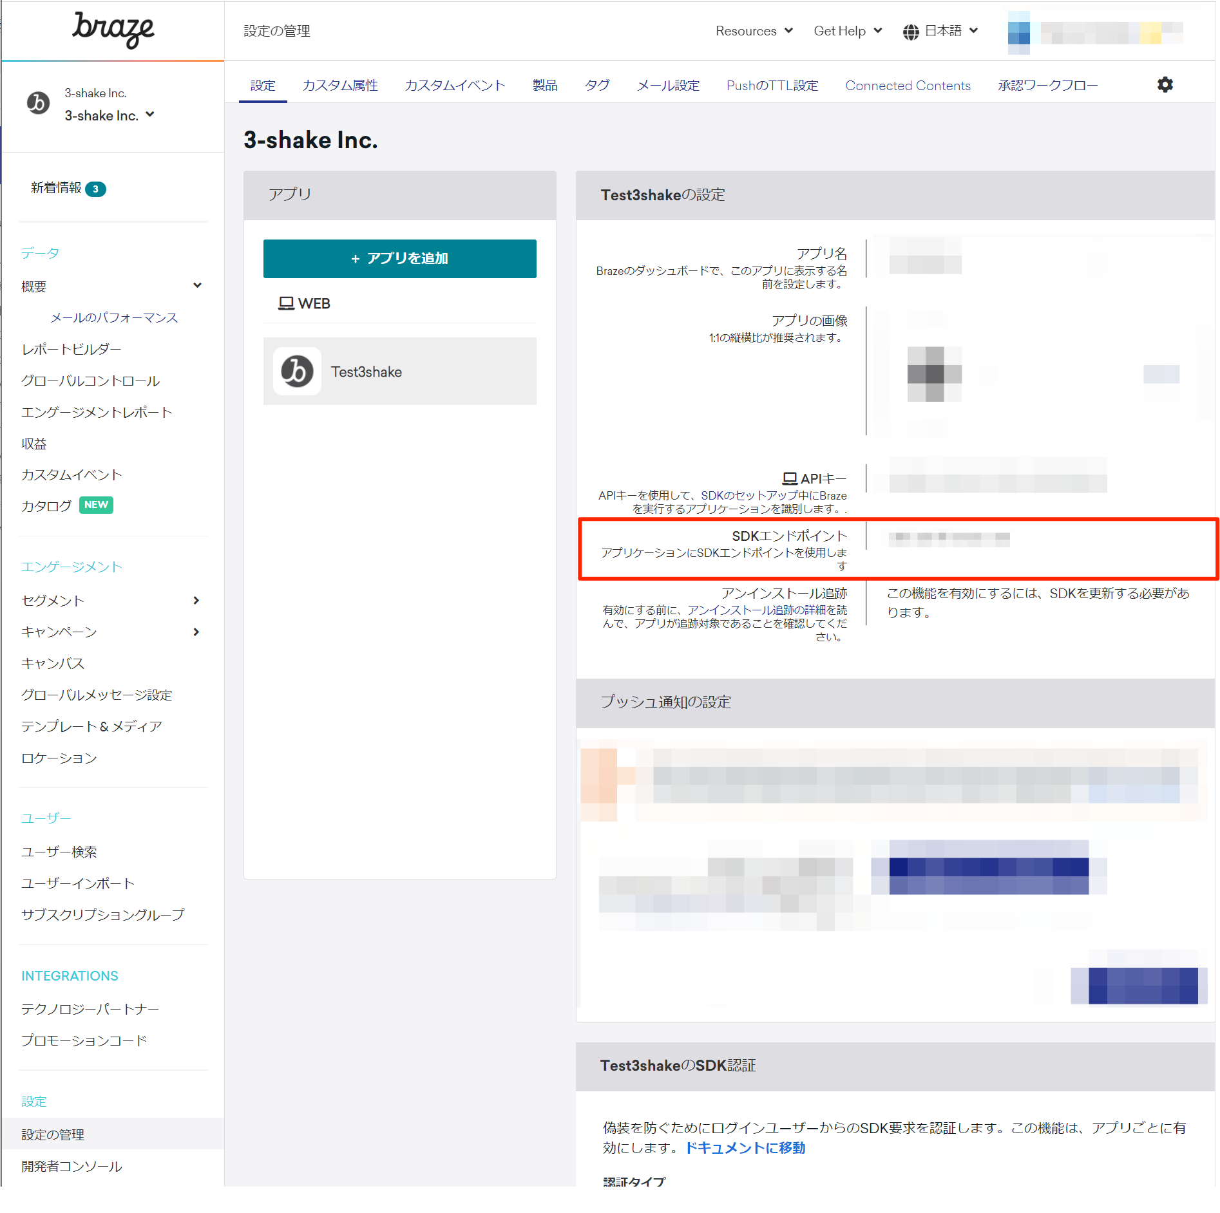Viewport: 1220px width, 1213px height.
Task: Click the Test3shake app logo icon
Action: (297, 371)
